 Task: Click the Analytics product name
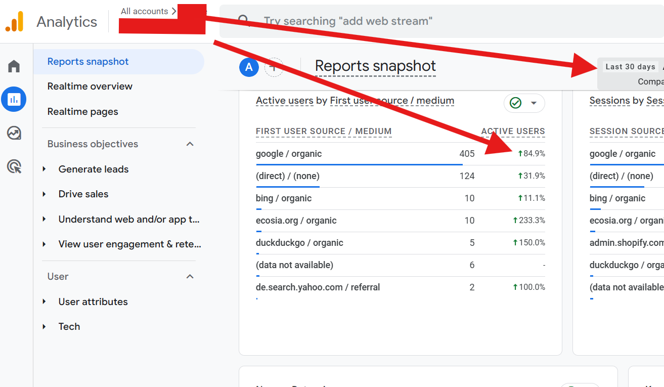(67, 22)
